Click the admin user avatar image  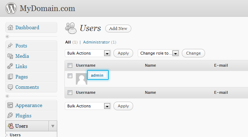(82, 79)
